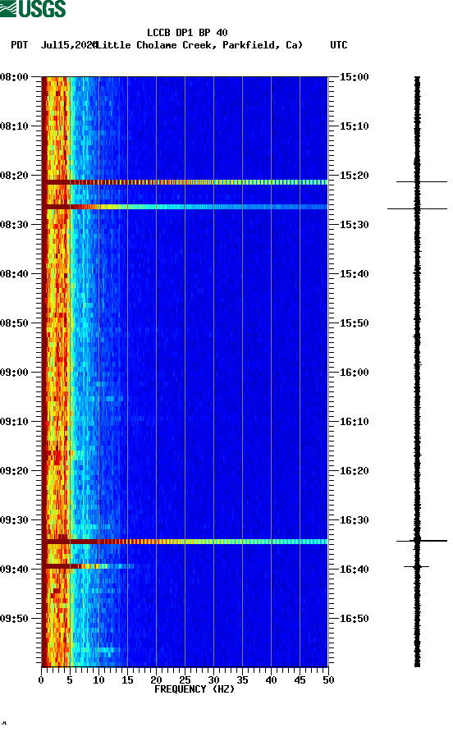Click the broadband event band near 15:26 UTC
This screenshot has width=453, height=732.
click(185, 207)
